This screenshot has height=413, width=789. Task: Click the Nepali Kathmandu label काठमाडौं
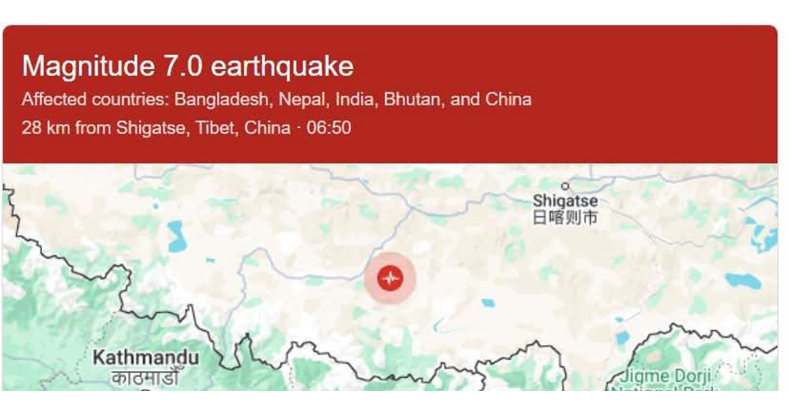pos(145,378)
